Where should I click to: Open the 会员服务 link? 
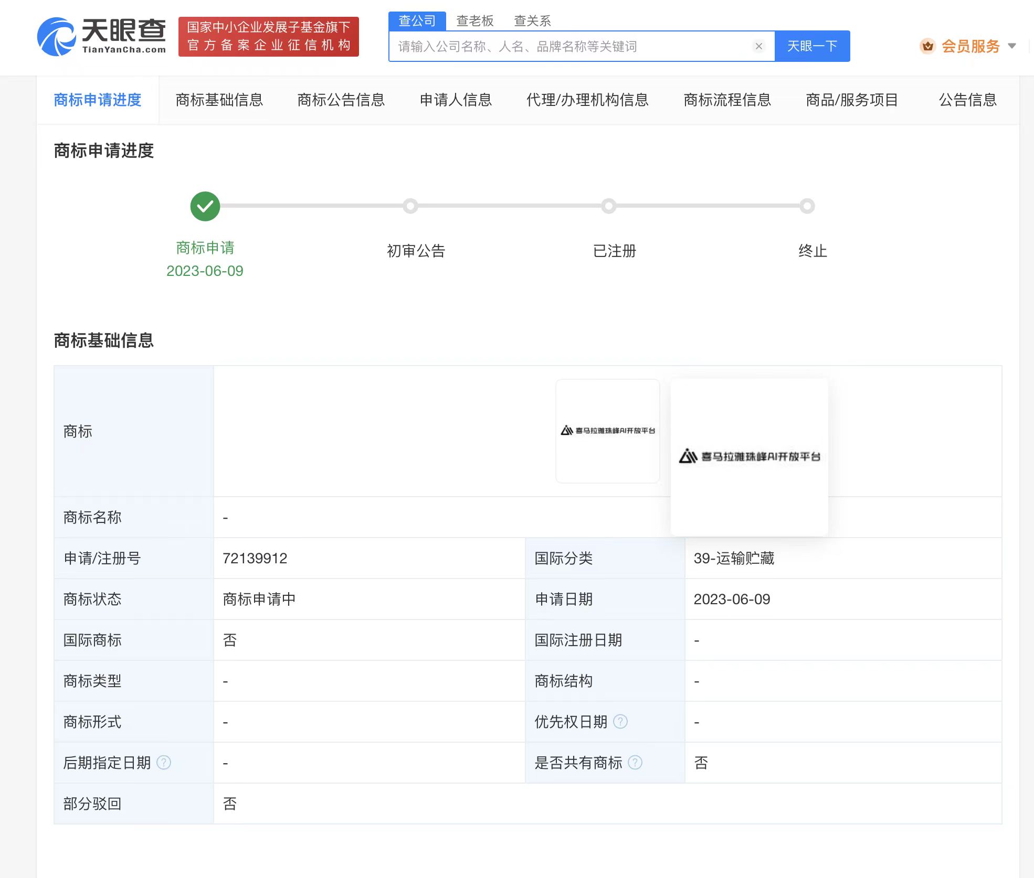pos(970,46)
